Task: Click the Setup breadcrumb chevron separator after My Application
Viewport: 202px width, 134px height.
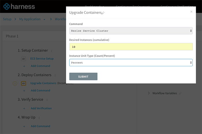Action: (51, 19)
